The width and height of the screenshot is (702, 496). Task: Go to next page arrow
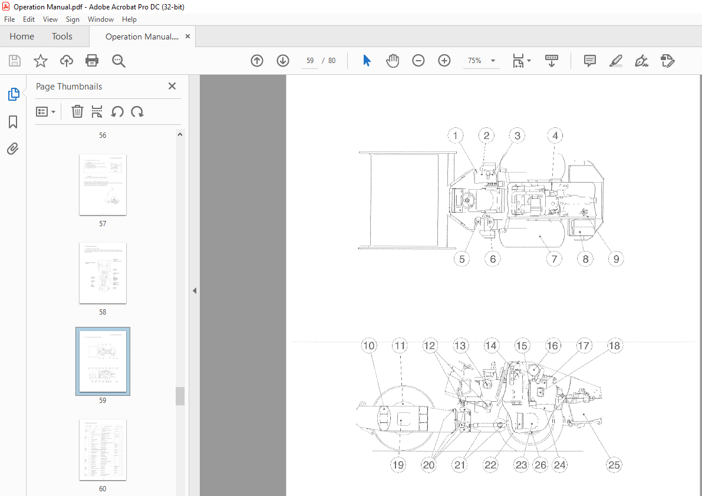point(283,61)
